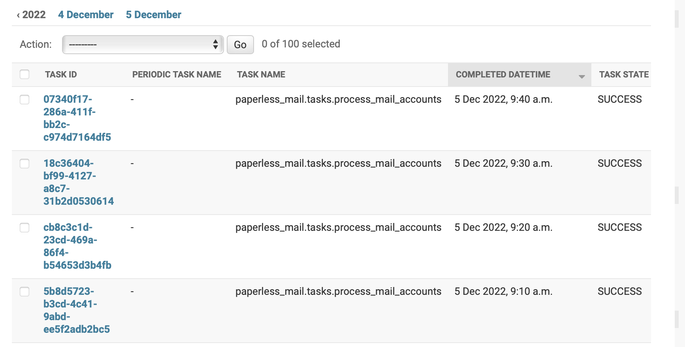Open the Action dropdown menu
The image size is (685, 347).
tap(142, 44)
